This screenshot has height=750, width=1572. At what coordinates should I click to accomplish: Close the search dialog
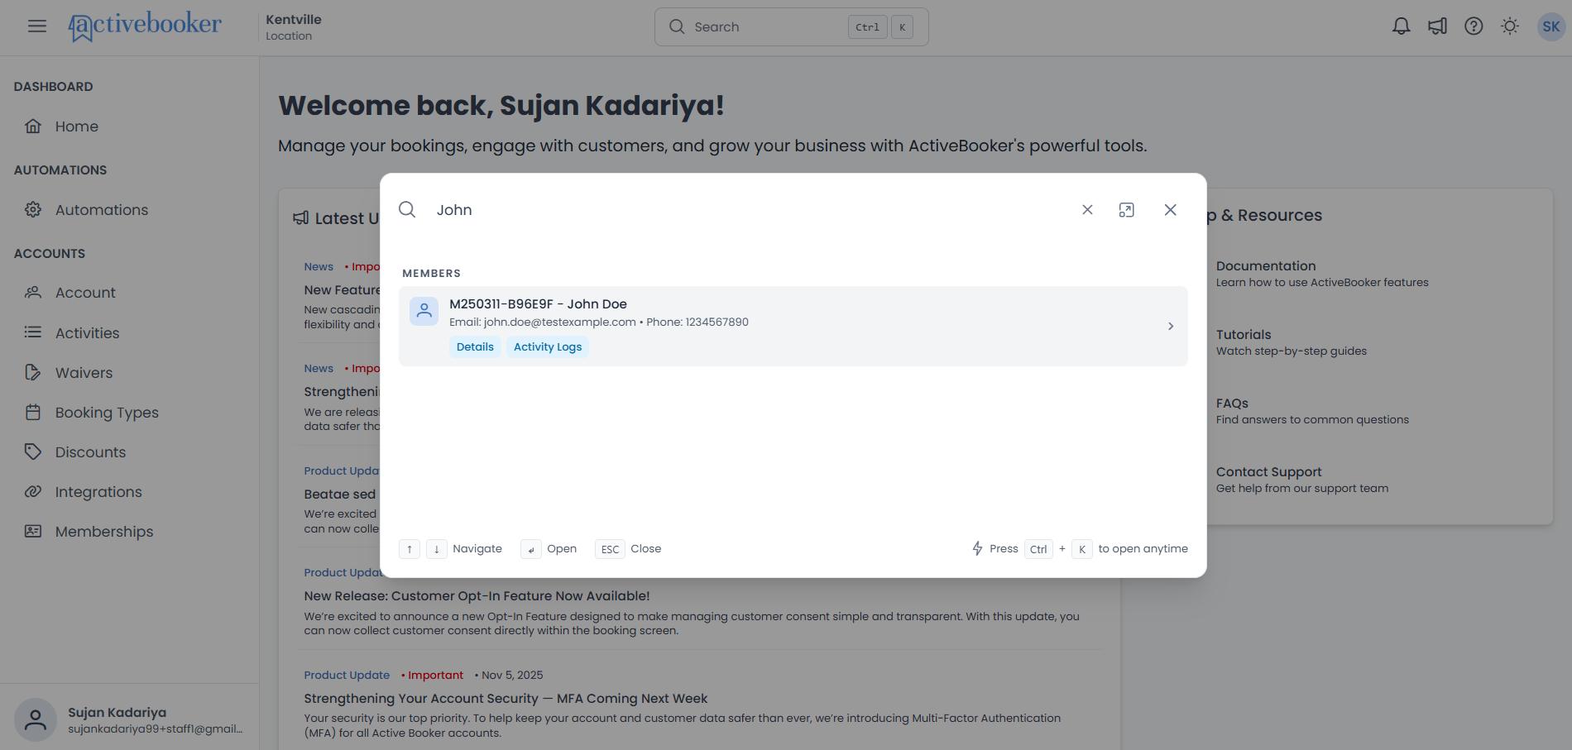[1170, 210]
